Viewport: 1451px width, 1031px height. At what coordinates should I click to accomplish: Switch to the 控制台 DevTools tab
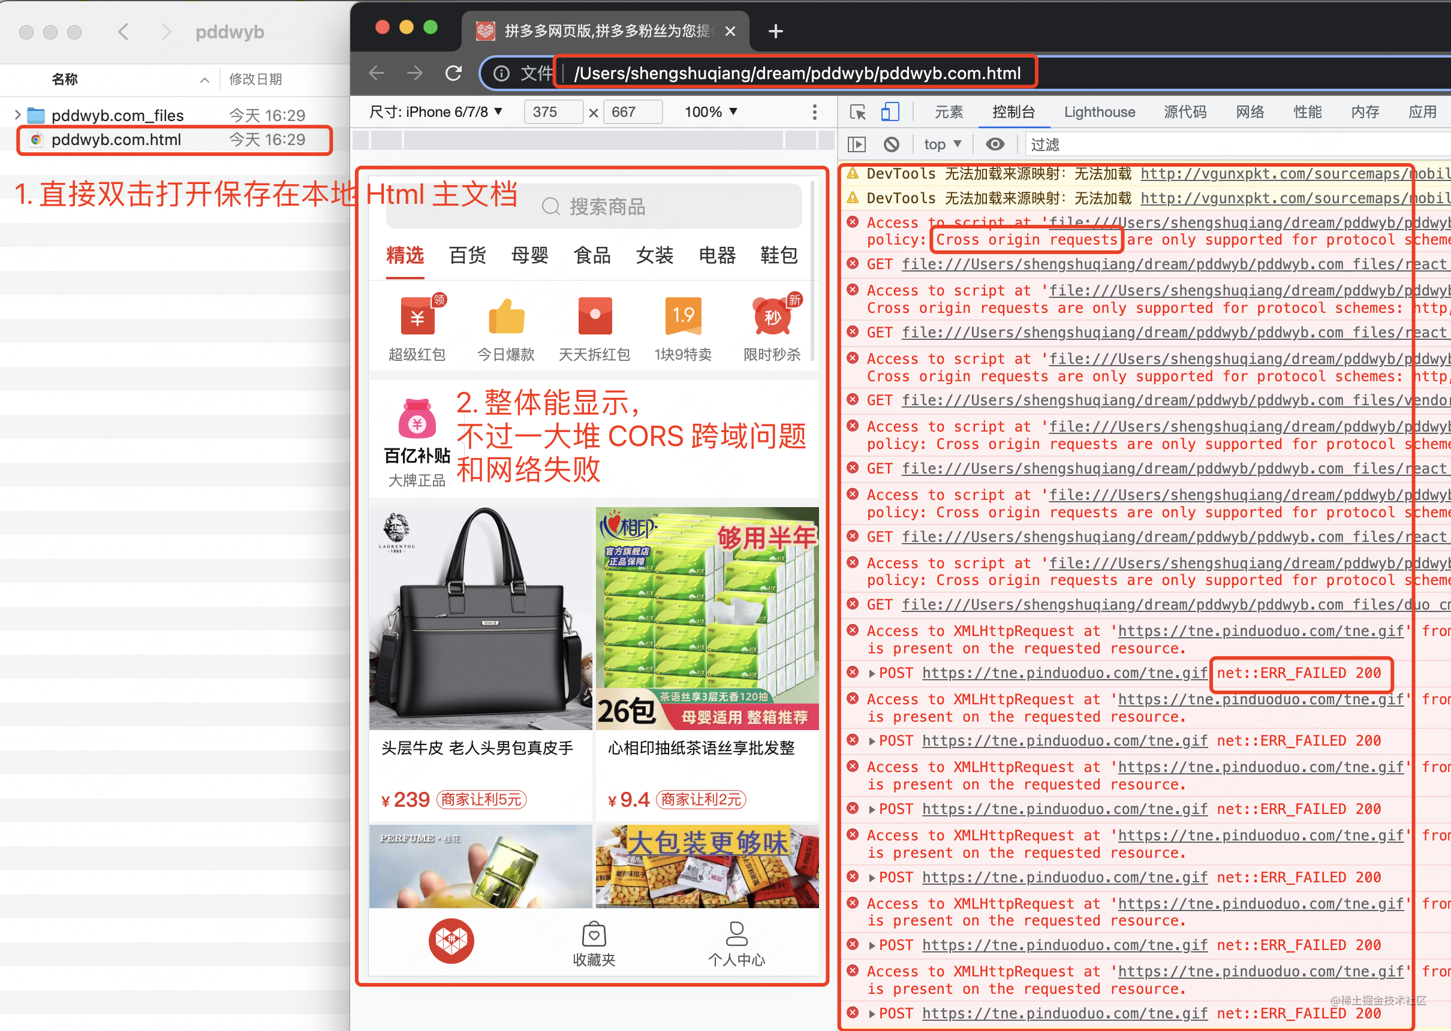pyautogui.click(x=1013, y=112)
